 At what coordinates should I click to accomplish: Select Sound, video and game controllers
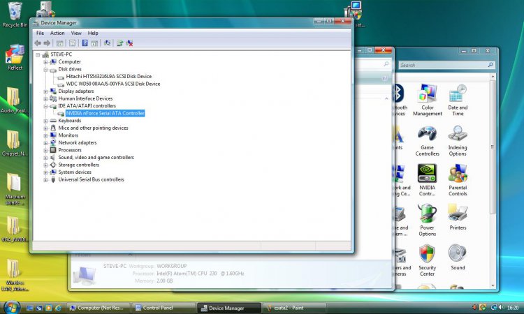click(x=96, y=157)
